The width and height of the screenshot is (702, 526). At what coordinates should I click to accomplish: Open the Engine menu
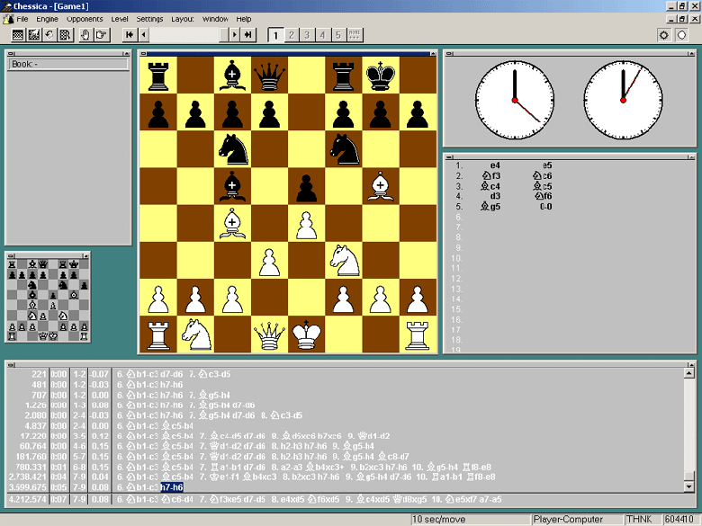tap(47, 19)
